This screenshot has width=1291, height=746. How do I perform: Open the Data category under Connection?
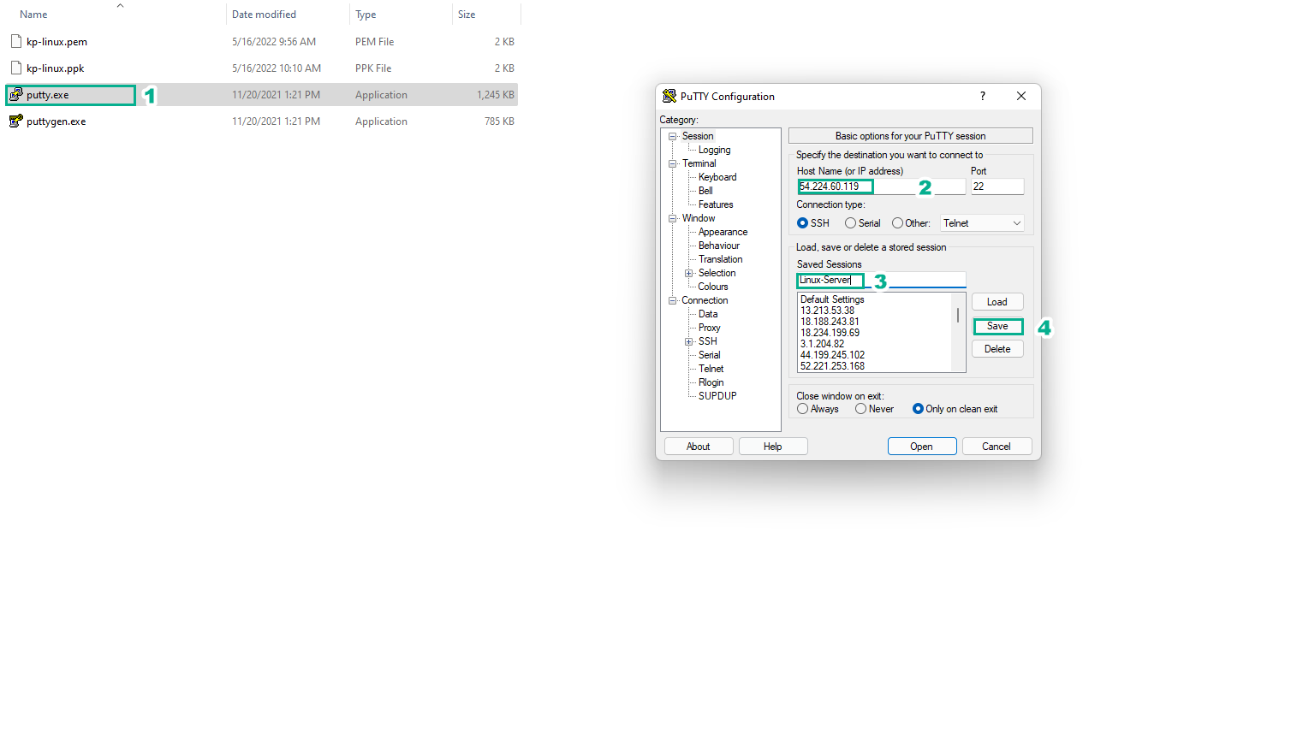coord(708,314)
